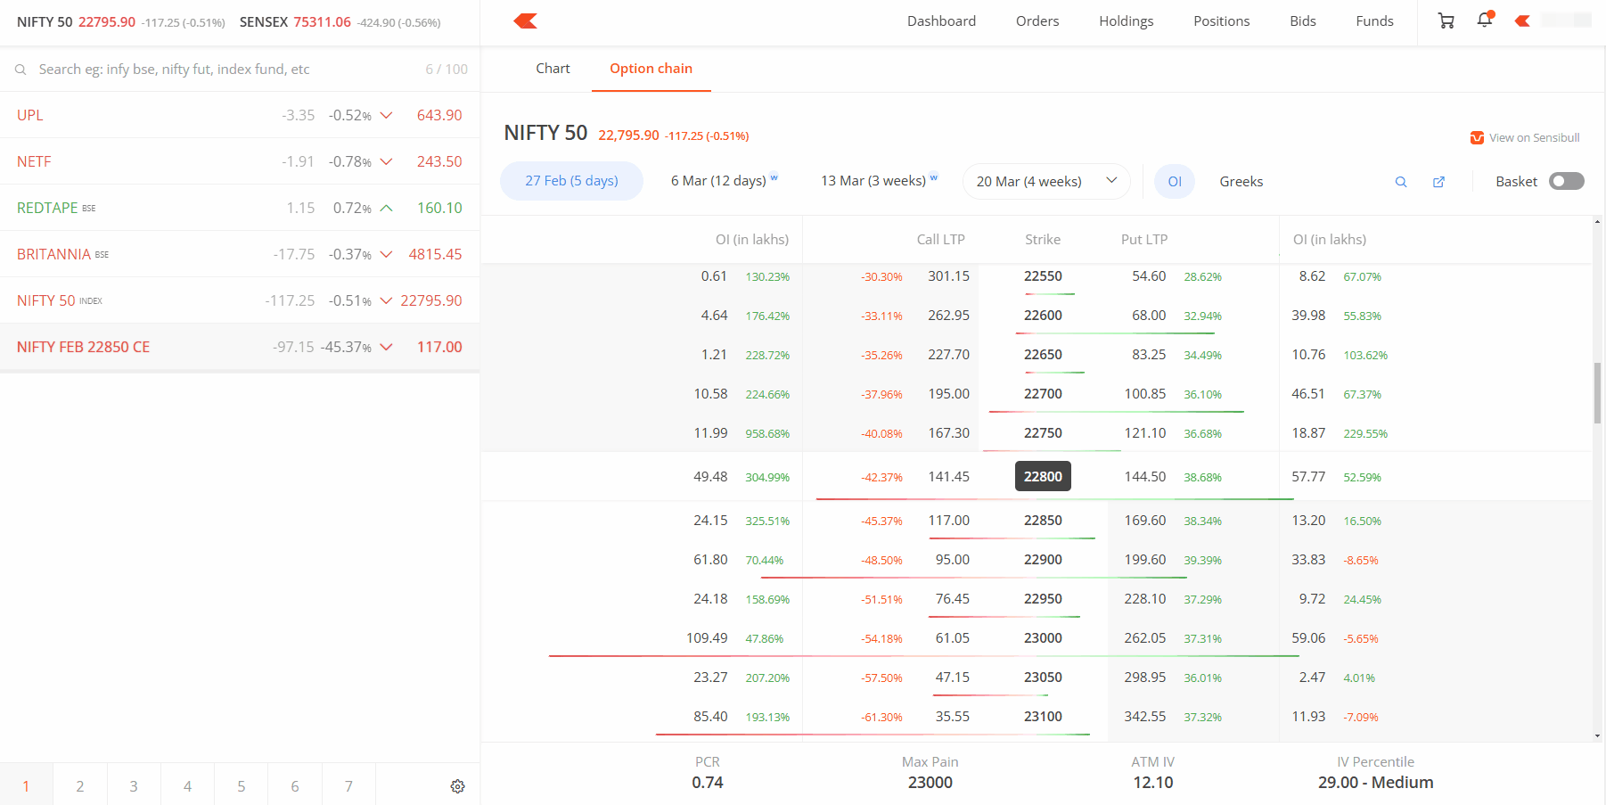The height and width of the screenshot is (805, 1606).
Task: Open option chain in new window icon
Action: pos(1438,182)
